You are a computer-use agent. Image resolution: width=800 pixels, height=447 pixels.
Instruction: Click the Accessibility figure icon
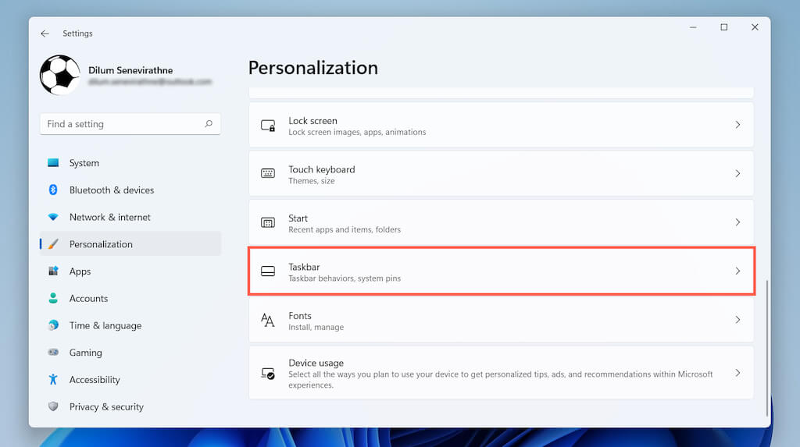coord(53,378)
